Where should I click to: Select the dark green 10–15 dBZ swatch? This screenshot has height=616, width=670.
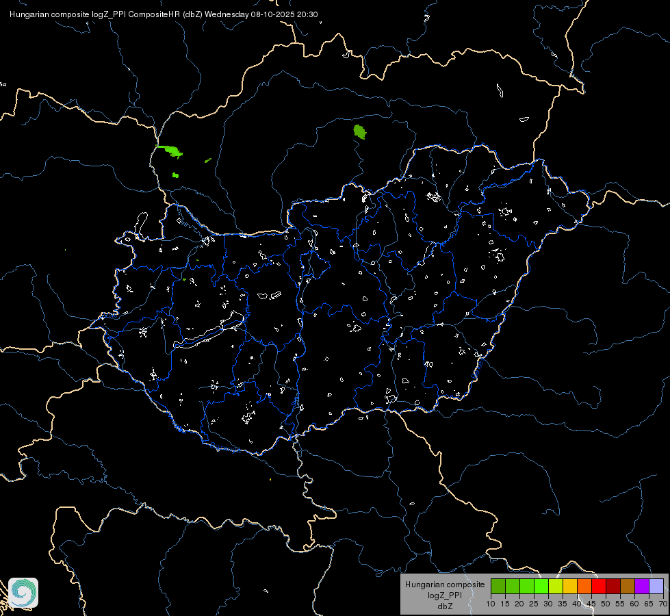click(498, 586)
